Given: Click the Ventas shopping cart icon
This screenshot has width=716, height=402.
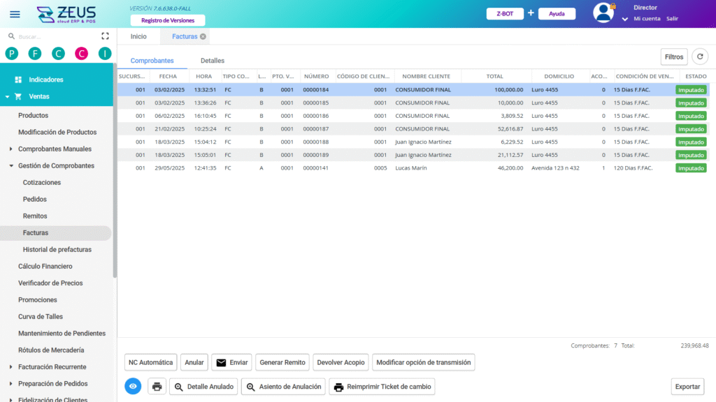Looking at the screenshot, I should pos(18,96).
